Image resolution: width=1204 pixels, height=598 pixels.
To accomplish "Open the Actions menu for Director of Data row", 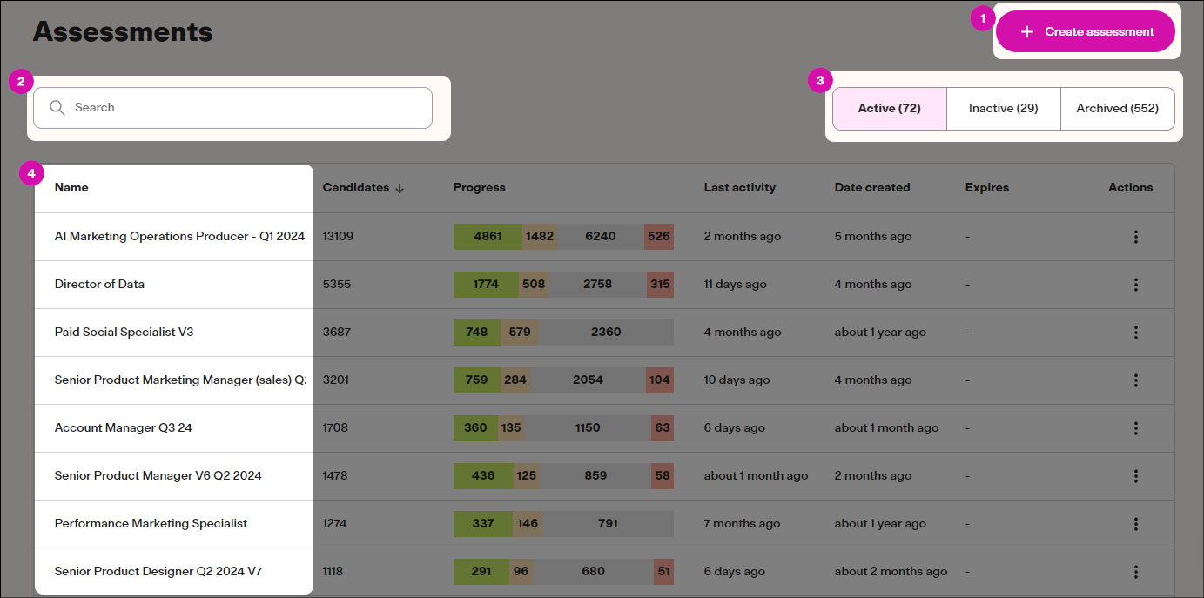I will click(1136, 284).
